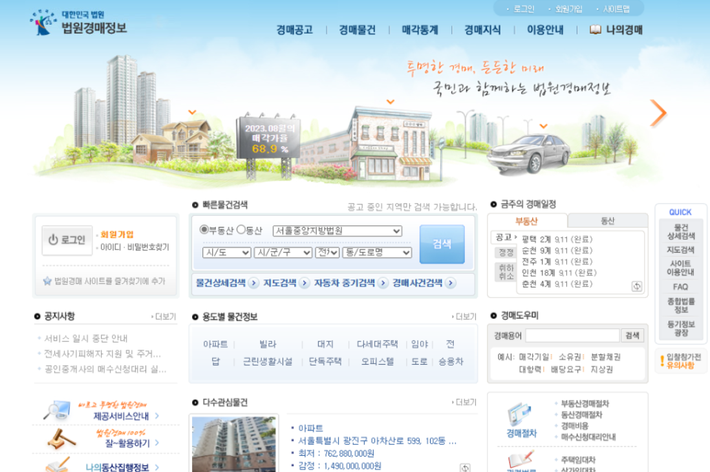The width and height of the screenshot is (710, 472).
Task: Click 더보기 next to 용도별 물건정보
Action: [464, 317]
